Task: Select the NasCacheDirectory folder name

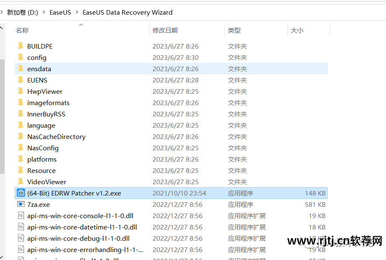Action: [x=57, y=137]
